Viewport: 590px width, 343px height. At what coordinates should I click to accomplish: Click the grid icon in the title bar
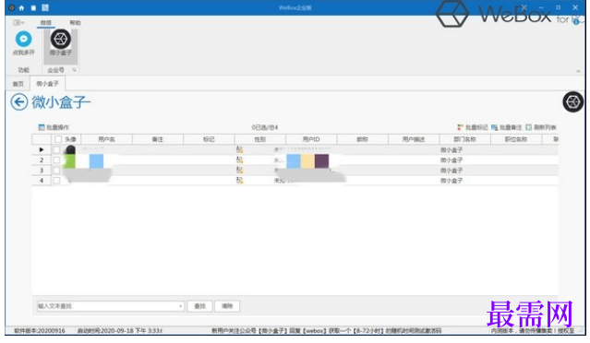click(x=45, y=7)
